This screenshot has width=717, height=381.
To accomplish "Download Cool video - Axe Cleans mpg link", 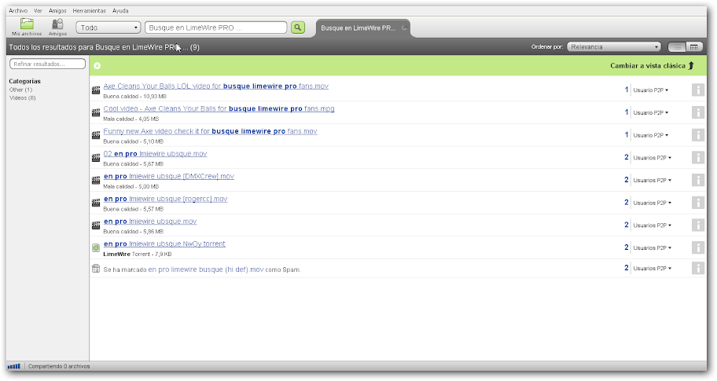I will 219,108.
